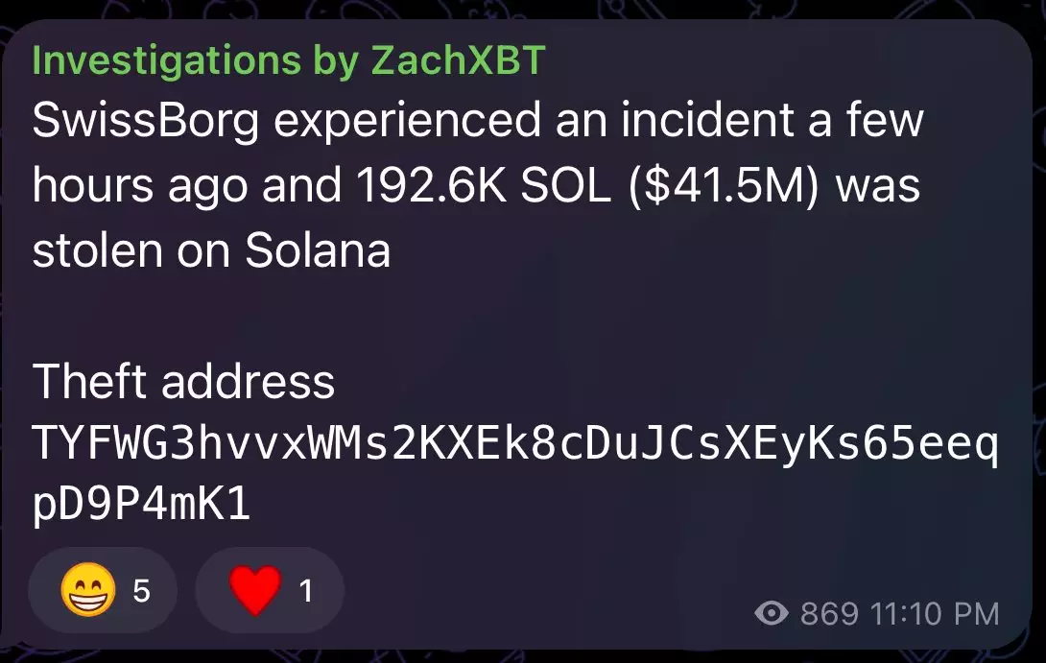Click the word SwissBorg in the message
This screenshot has height=663, width=1046.
pos(146,120)
